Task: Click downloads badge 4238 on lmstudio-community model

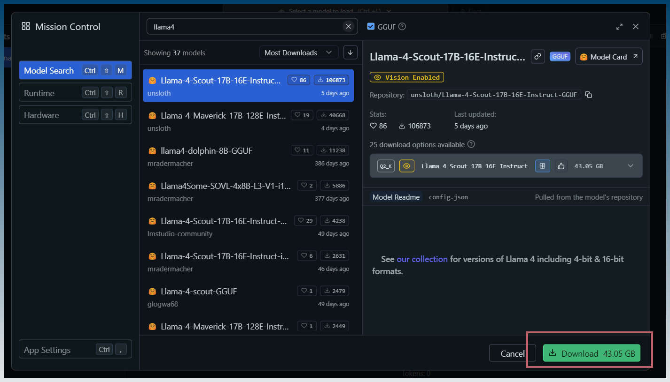Action: [335, 221]
